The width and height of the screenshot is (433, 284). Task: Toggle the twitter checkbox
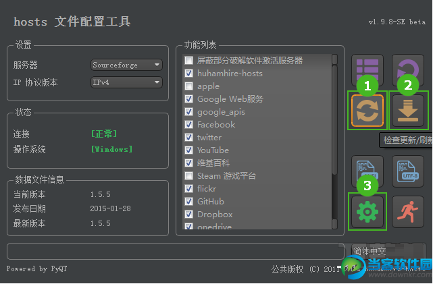point(189,138)
